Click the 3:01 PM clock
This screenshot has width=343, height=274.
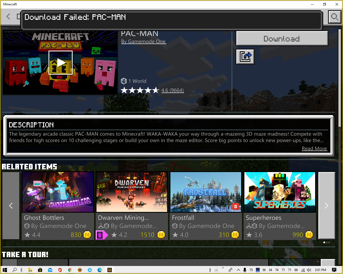coord(320,270)
